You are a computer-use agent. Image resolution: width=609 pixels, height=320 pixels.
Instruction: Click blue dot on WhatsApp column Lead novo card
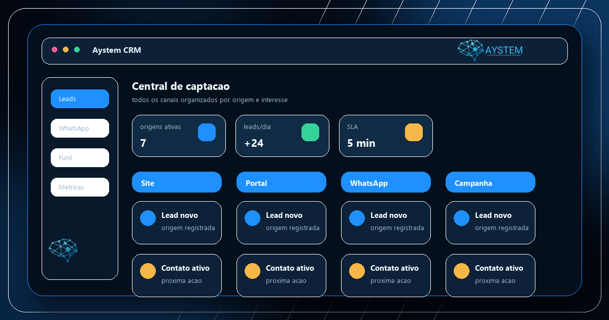pos(357,218)
